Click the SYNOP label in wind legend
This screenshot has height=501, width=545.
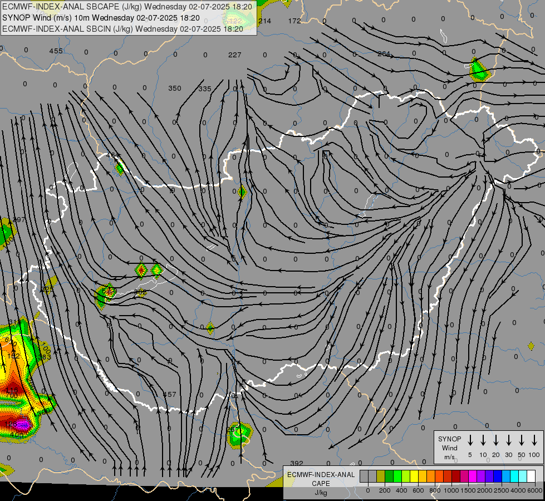point(449,439)
